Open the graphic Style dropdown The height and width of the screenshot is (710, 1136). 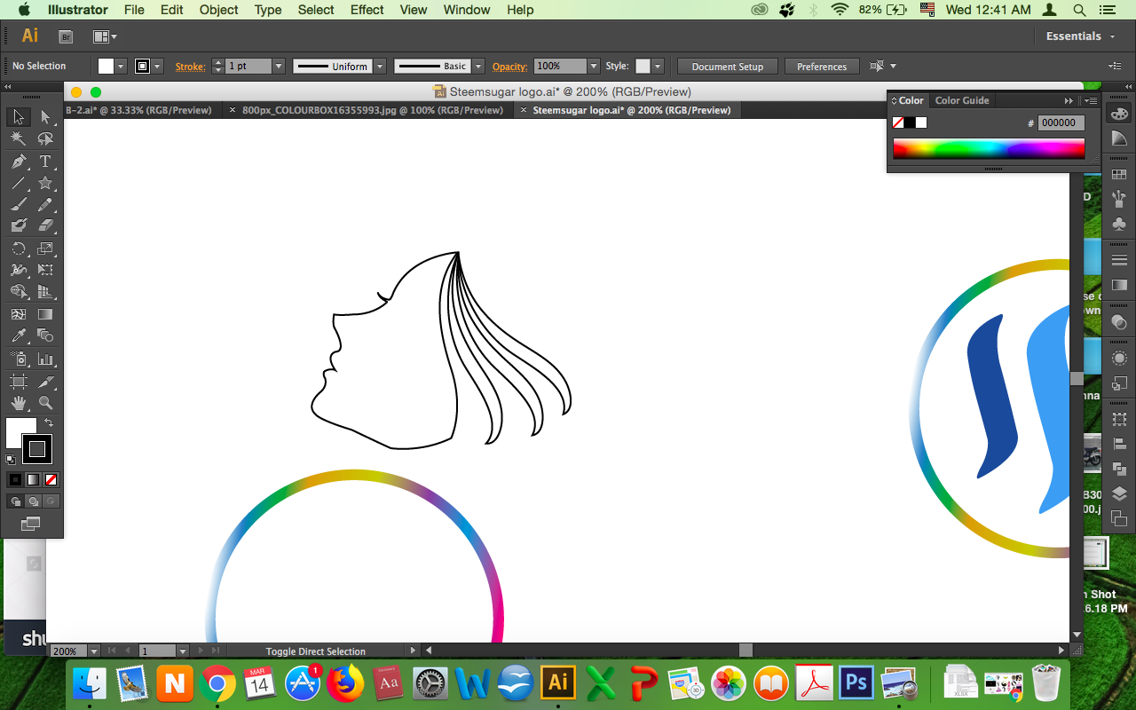pos(657,67)
